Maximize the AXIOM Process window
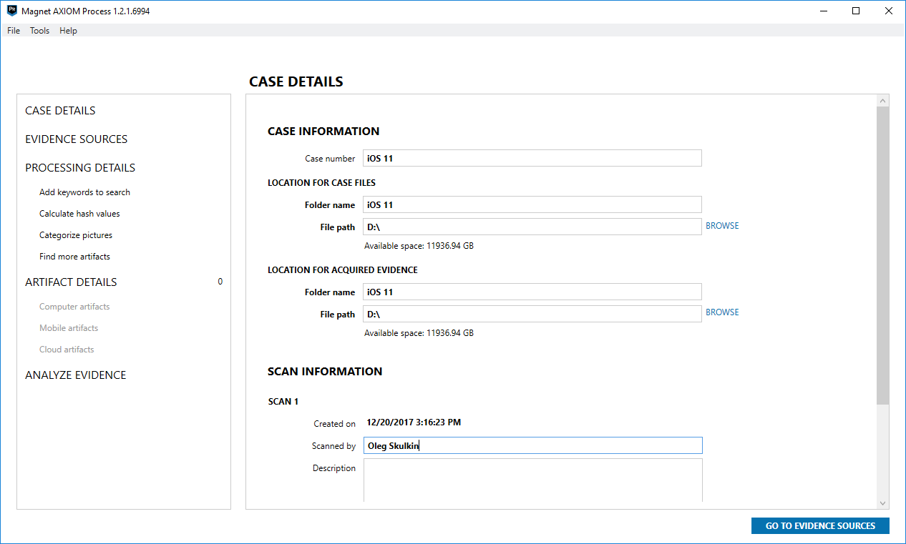Screen dimensions: 906x544 point(856,11)
